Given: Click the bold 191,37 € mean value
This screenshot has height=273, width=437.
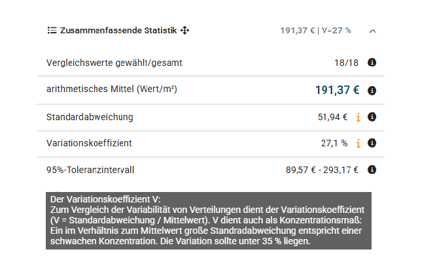Looking at the screenshot, I should click(x=337, y=90).
